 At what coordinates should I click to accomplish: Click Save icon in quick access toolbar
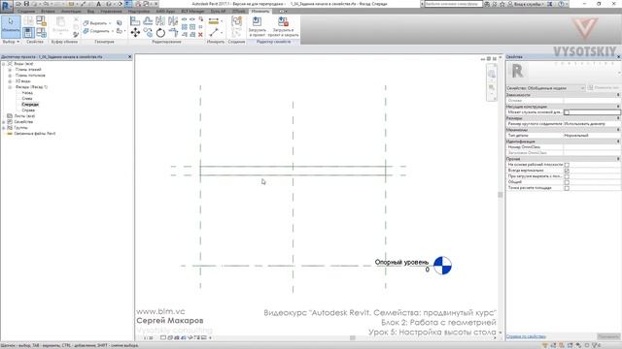(26, 4)
